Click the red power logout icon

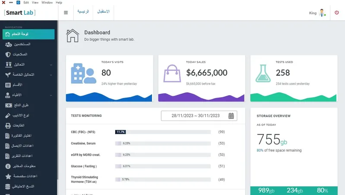337,13
